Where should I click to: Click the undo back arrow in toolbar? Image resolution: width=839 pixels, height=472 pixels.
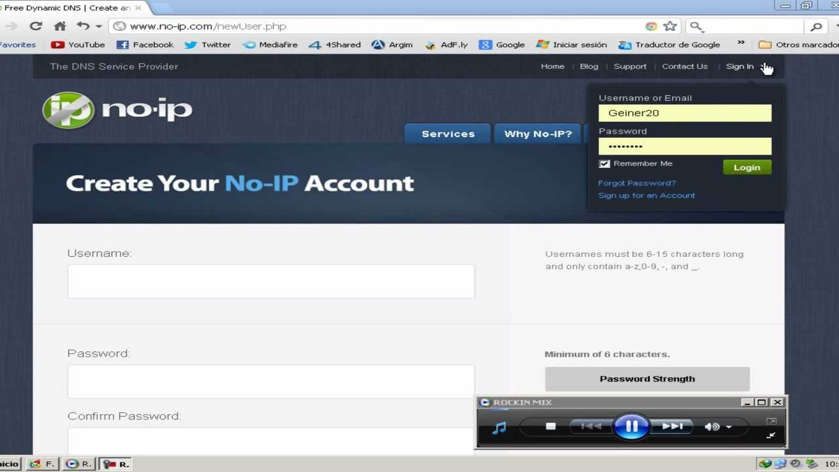click(83, 26)
